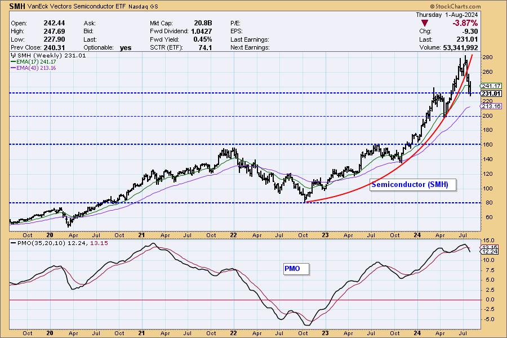This screenshot has height=338, width=507.
Task: Click the 24 year label on price chart axis
Action: tap(417, 235)
